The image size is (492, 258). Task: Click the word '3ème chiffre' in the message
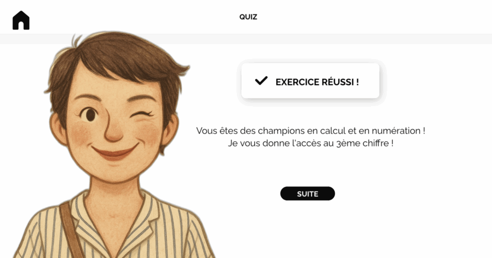362,144
